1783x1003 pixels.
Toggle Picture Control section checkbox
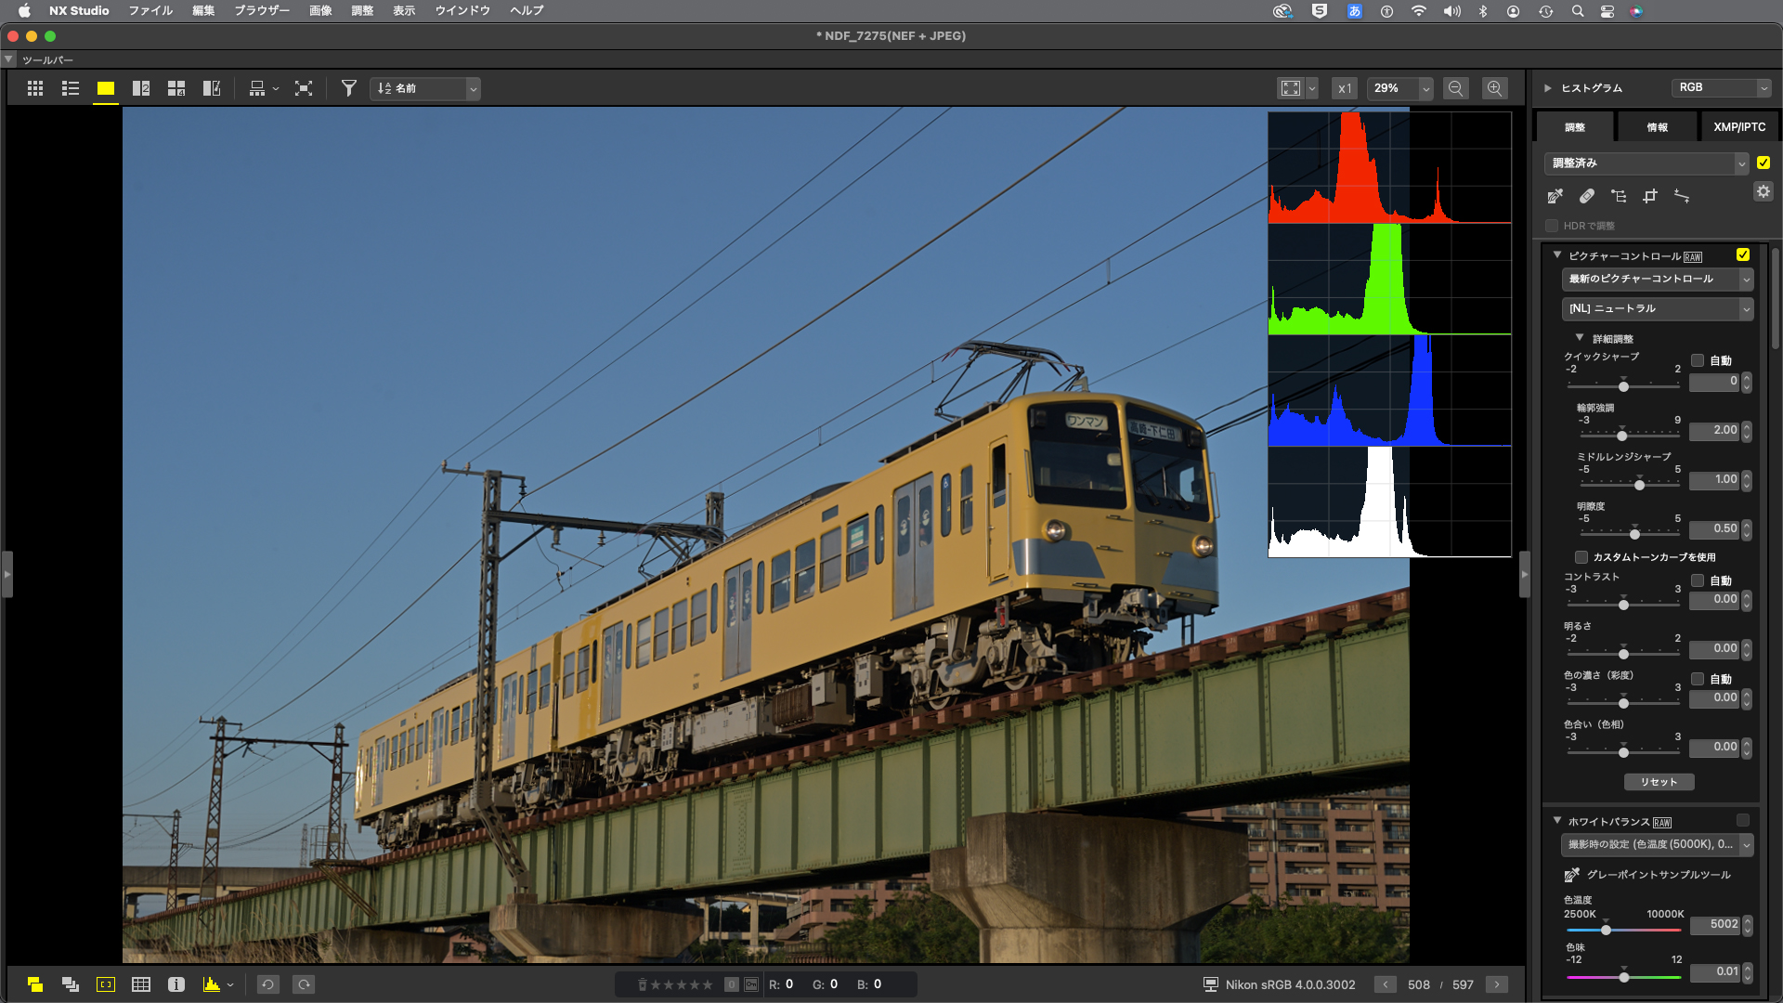[1743, 254]
